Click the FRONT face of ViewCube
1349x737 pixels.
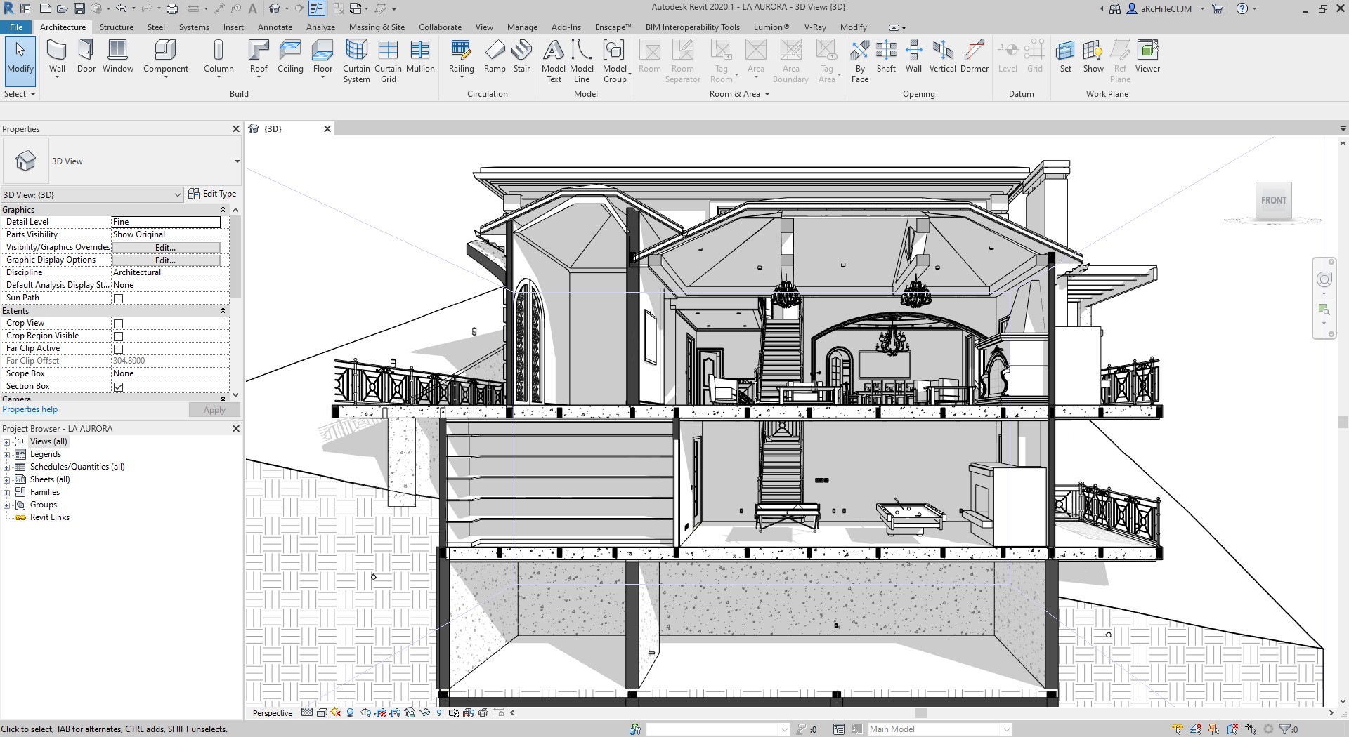pos(1273,201)
